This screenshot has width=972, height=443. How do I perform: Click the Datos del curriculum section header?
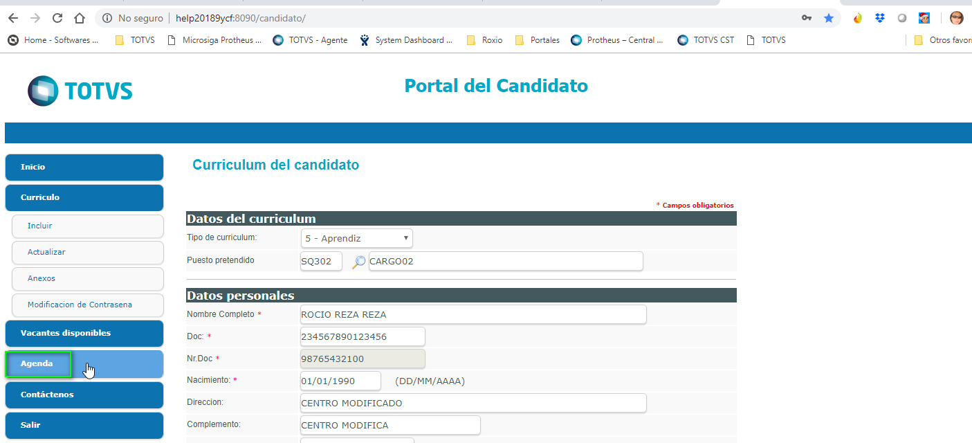pyautogui.click(x=461, y=219)
